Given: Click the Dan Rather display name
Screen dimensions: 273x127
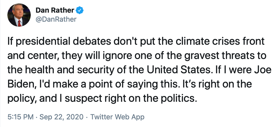Looking at the screenshot, I should [55, 11].
